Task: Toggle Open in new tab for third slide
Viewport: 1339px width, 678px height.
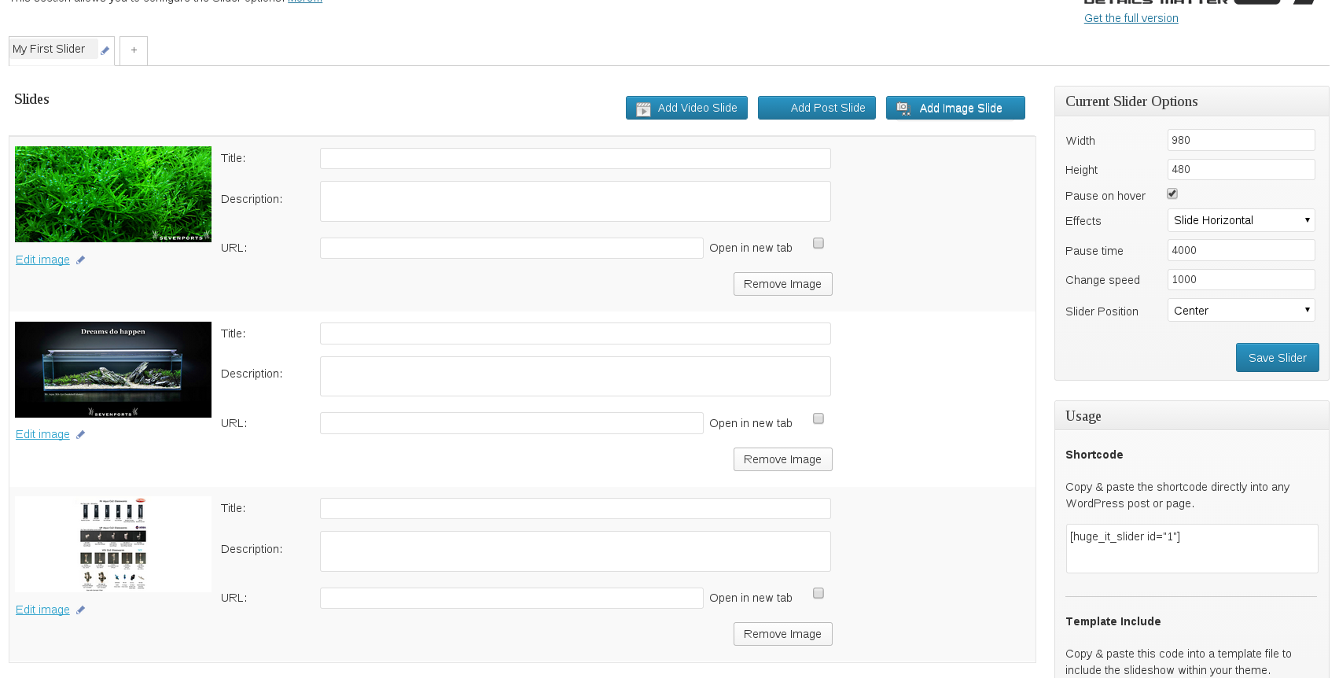Action: [x=818, y=594]
